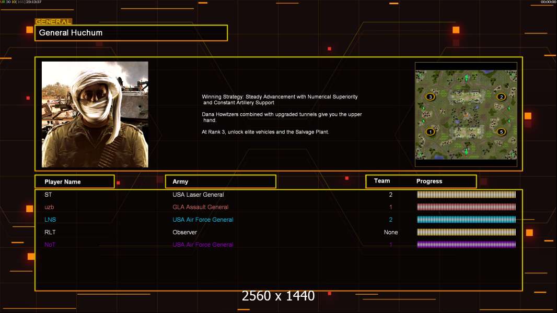Click the Army column header
The image size is (557, 313).
point(221,182)
